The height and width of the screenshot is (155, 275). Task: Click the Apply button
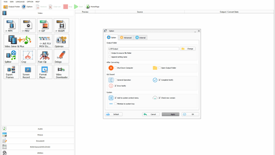(x=171, y=114)
